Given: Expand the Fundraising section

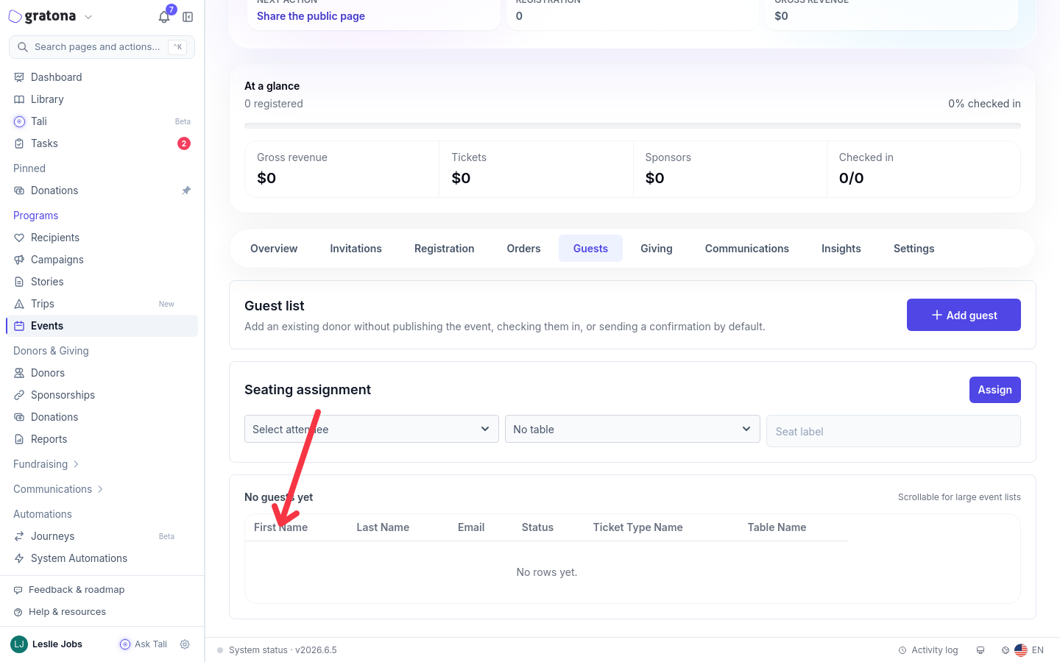Looking at the screenshot, I should 46,464.
